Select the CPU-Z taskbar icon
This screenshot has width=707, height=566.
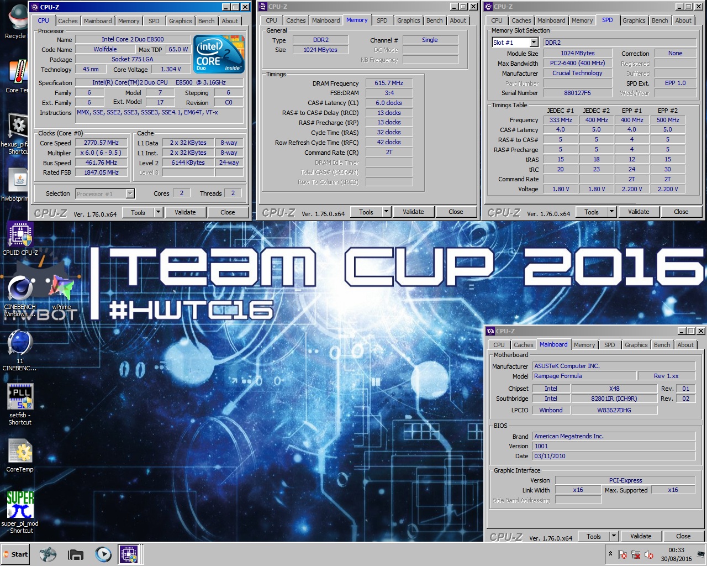(129, 554)
